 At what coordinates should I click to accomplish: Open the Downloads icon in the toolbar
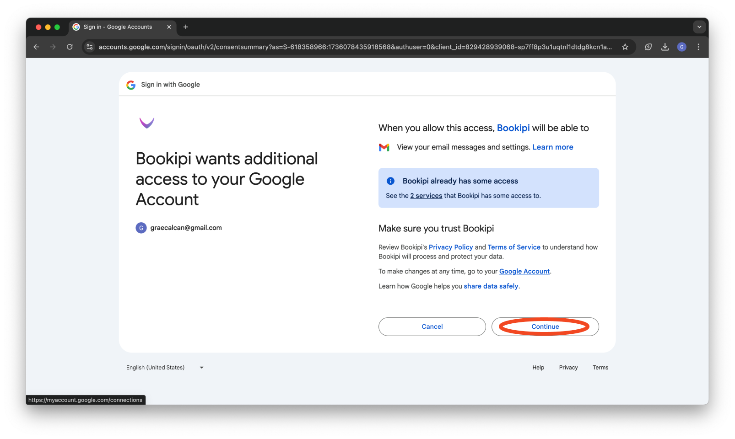[665, 47]
